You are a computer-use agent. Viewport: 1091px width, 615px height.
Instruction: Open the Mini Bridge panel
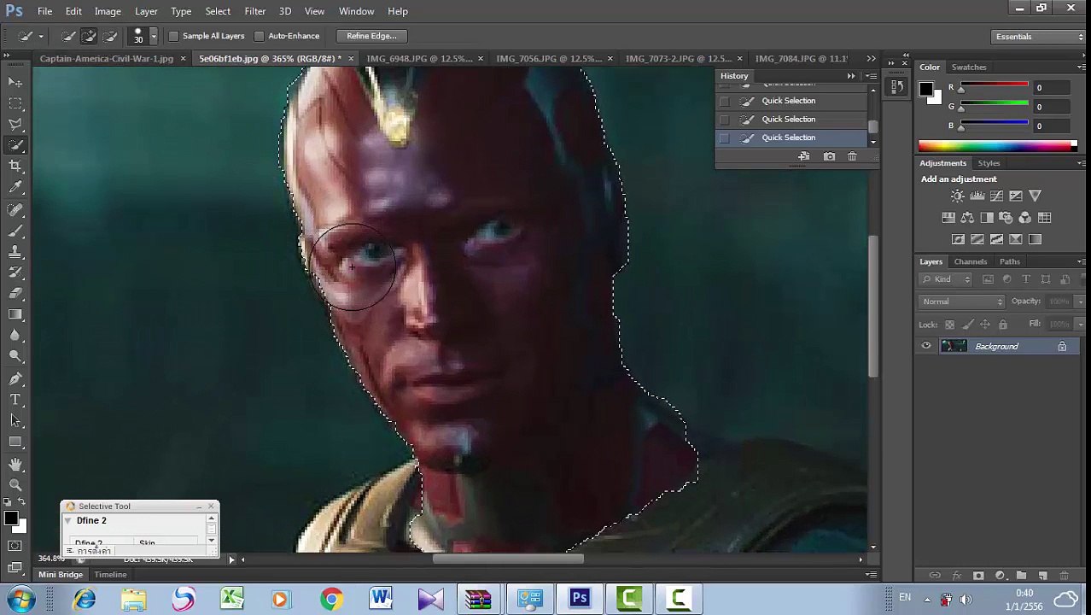pos(61,575)
